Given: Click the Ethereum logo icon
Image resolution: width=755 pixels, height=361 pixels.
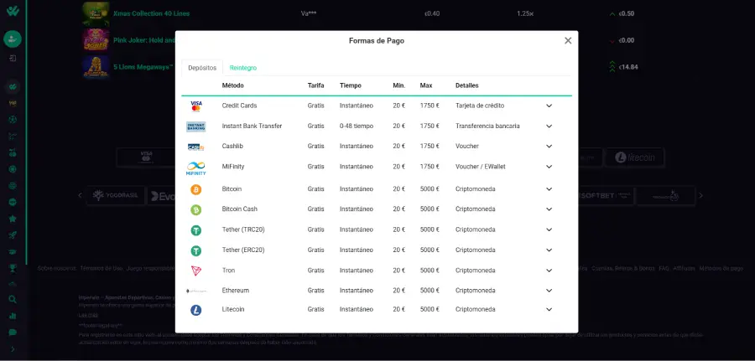Looking at the screenshot, I should (x=196, y=291).
